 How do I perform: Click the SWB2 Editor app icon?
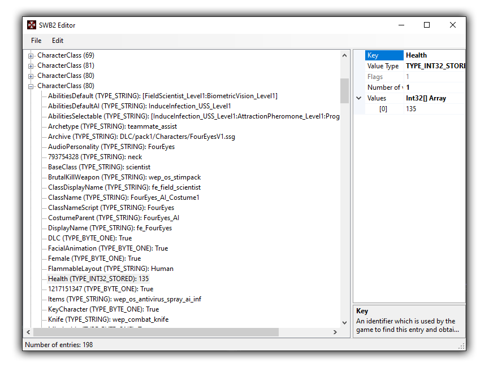tap(32, 25)
